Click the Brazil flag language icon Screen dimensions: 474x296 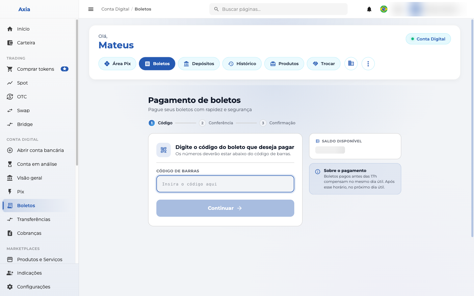coord(384,9)
